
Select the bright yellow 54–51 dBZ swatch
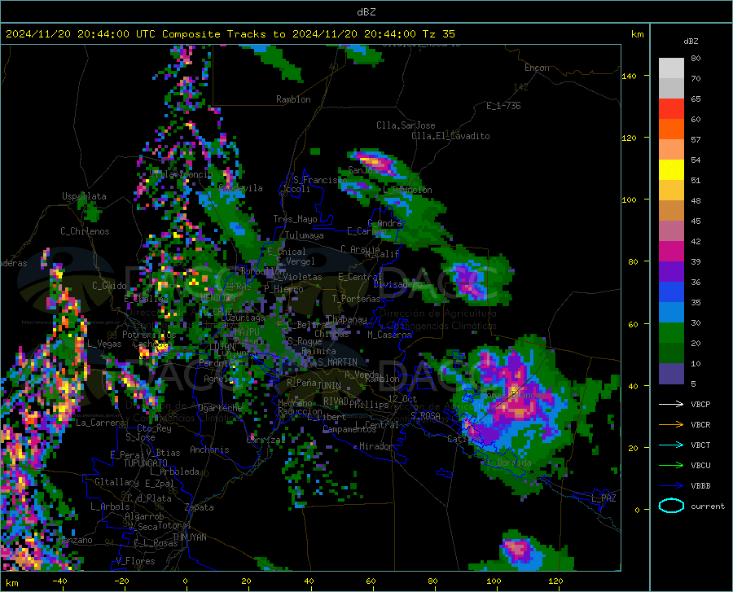(x=671, y=170)
